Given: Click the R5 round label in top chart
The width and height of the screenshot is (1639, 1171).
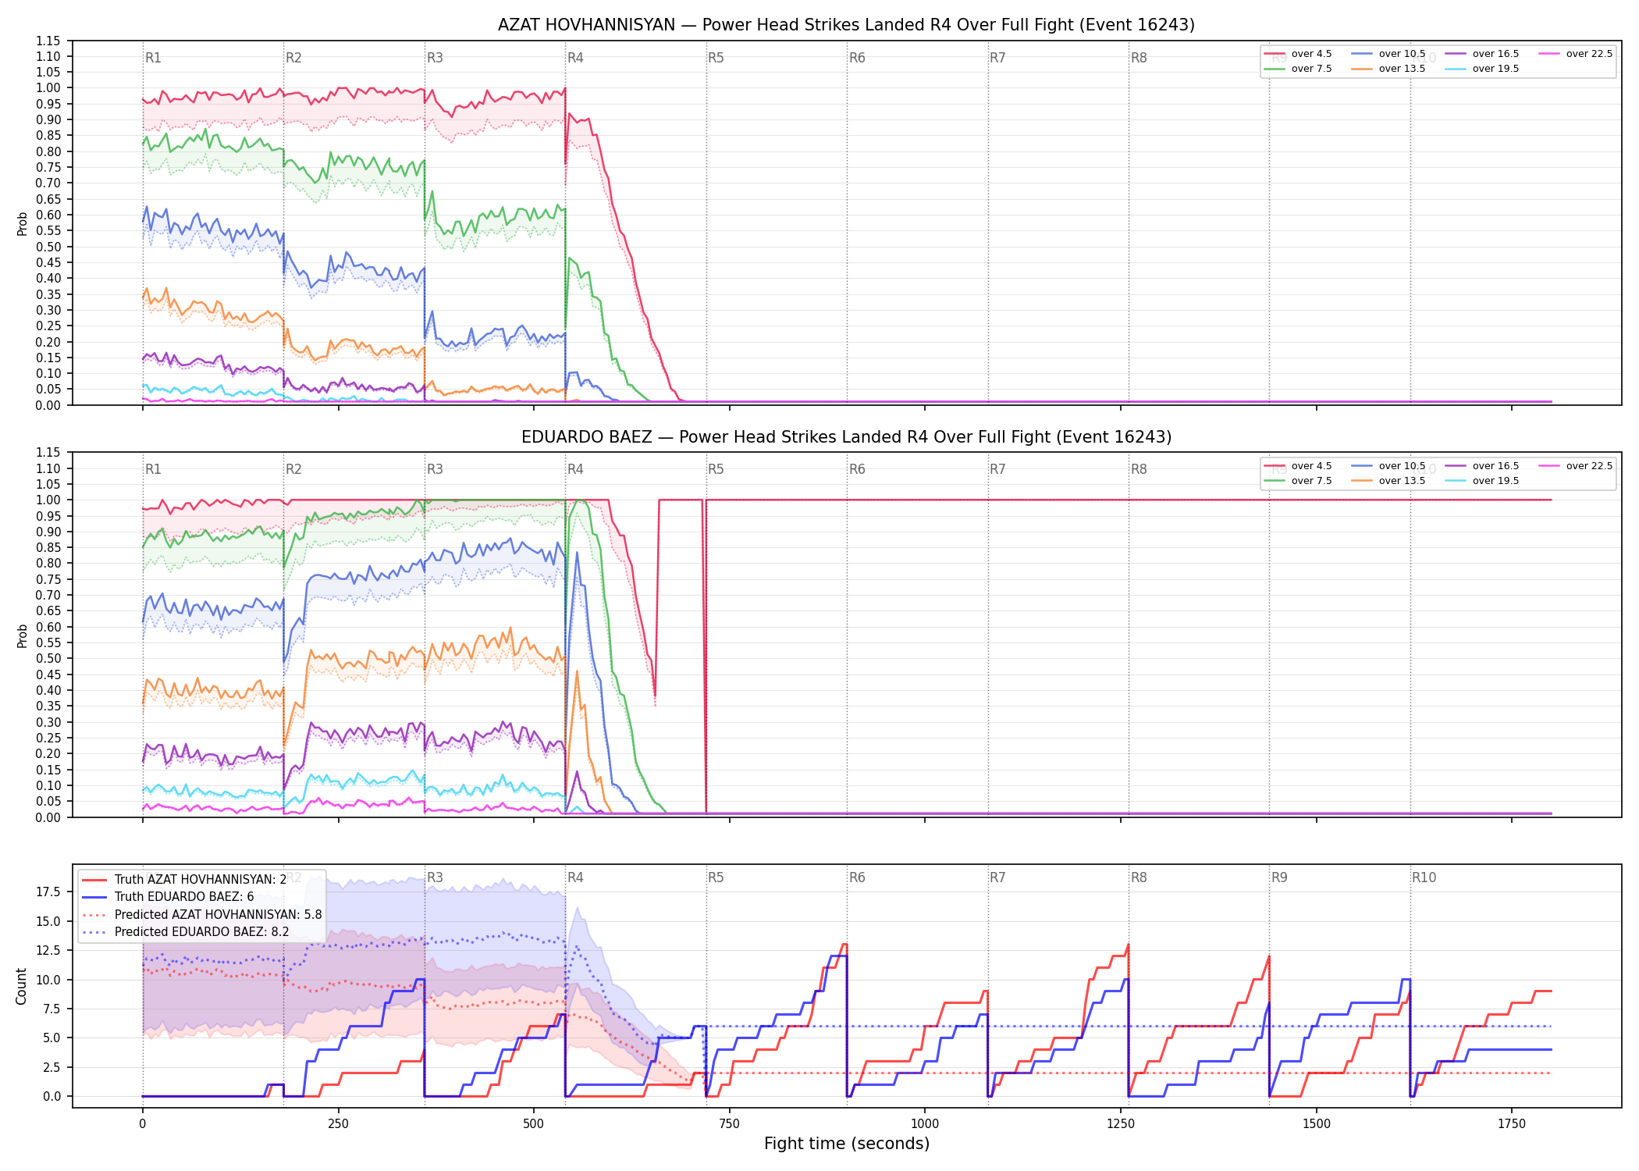Looking at the screenshot, I should [716, 58].
